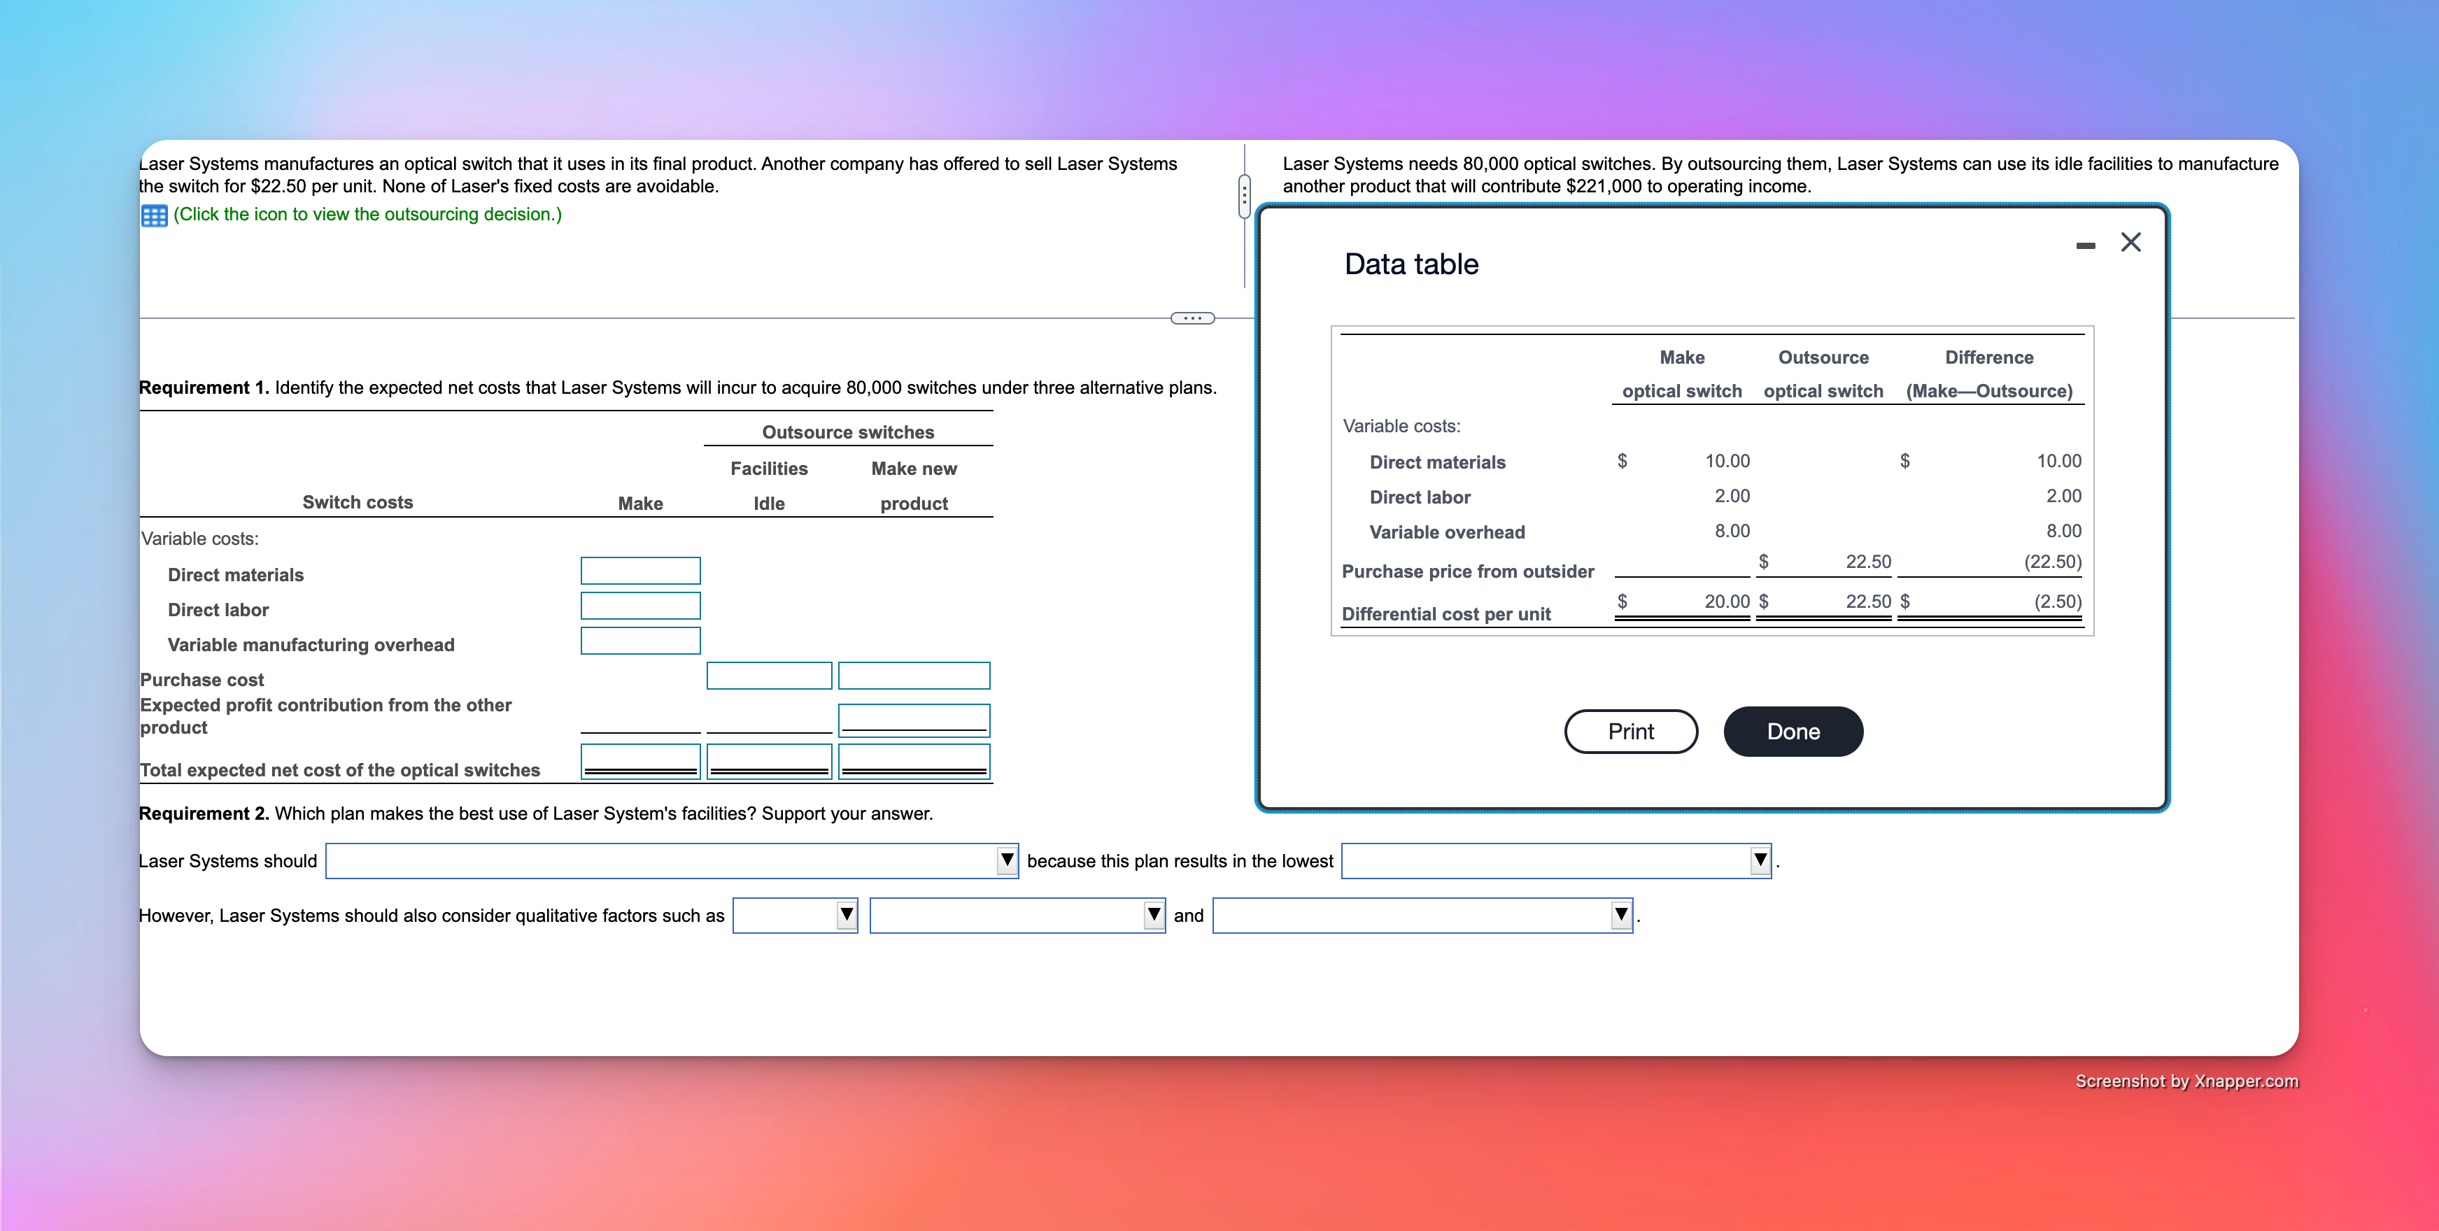Click the vertical pane splitter handle
This screenshot has width=2439, height=1231.
click(x=1244, y=196)
